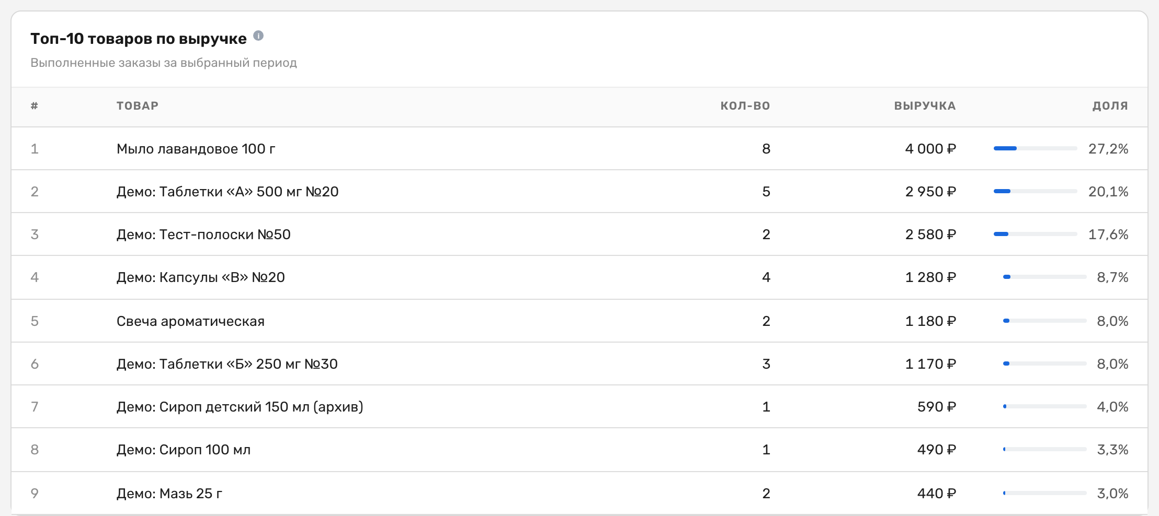This screenshot has width=1159, height=516.
Task: Select Демо: Капсулы «В» №20 entry
Action: tap(201, 277)
